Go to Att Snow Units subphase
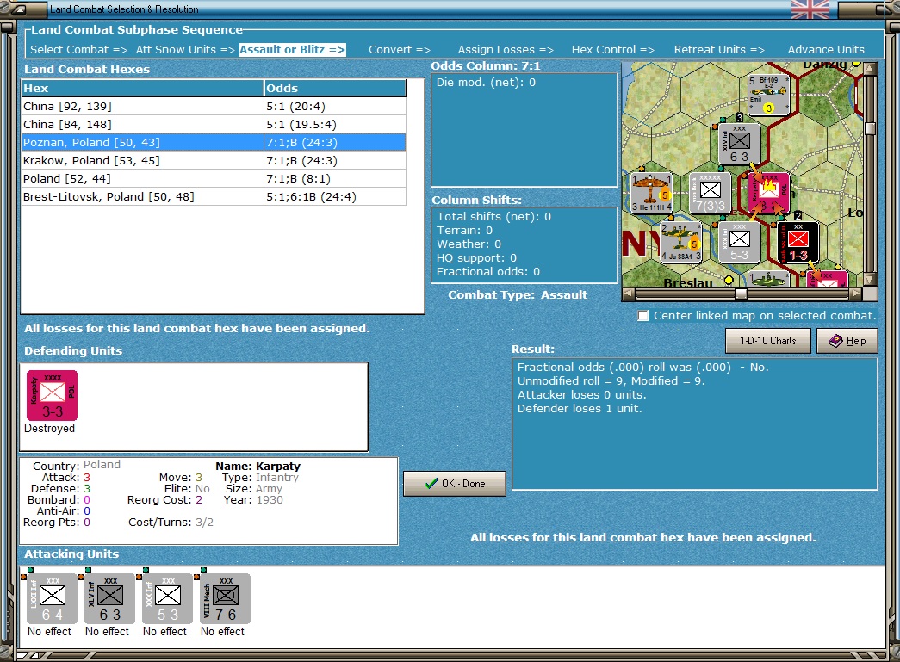Viewport: 900px width, 662px height. point(185,50)
